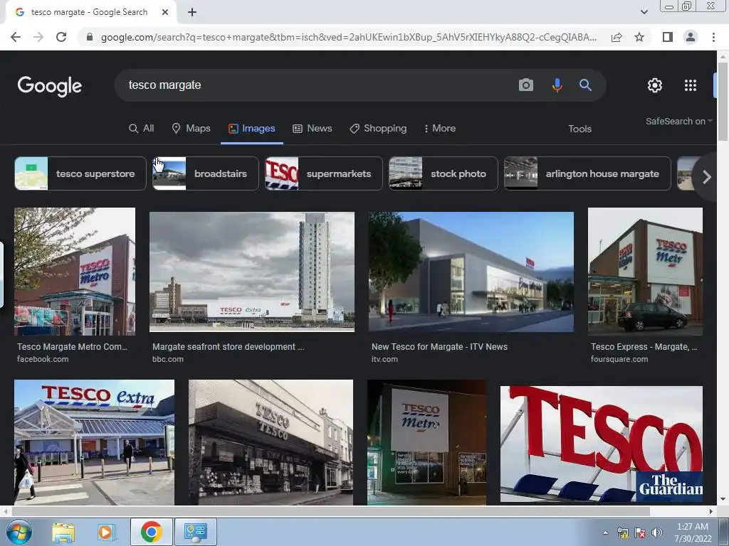Reload the Google search page
The image size is (729, 546).
pyautogui.click(x=61, y=37)
